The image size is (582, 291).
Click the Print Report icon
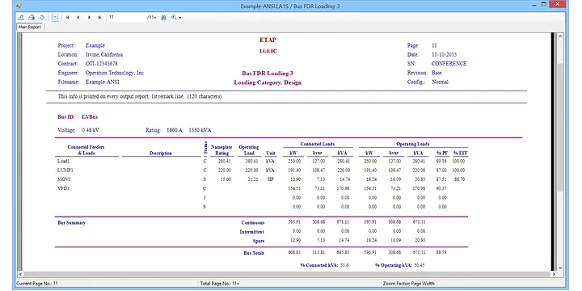pos(32,18)
